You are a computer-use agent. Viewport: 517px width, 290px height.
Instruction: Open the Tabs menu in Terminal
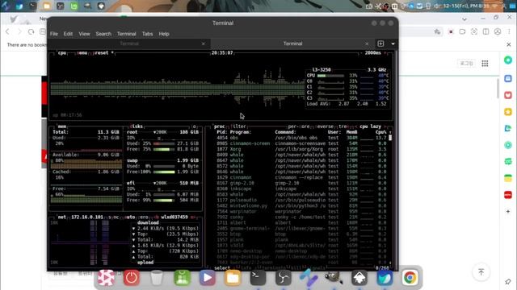(147, 34)
